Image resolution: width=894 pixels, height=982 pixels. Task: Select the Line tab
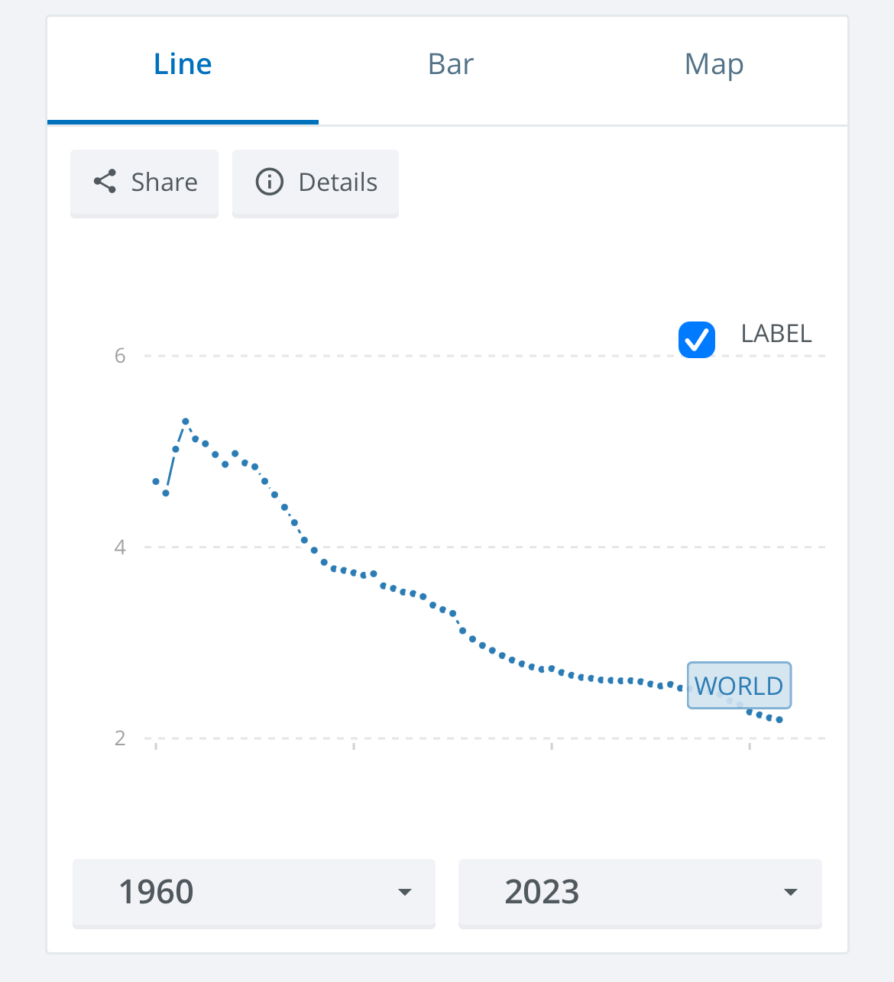pyautogui.click(x=183, y=64)
